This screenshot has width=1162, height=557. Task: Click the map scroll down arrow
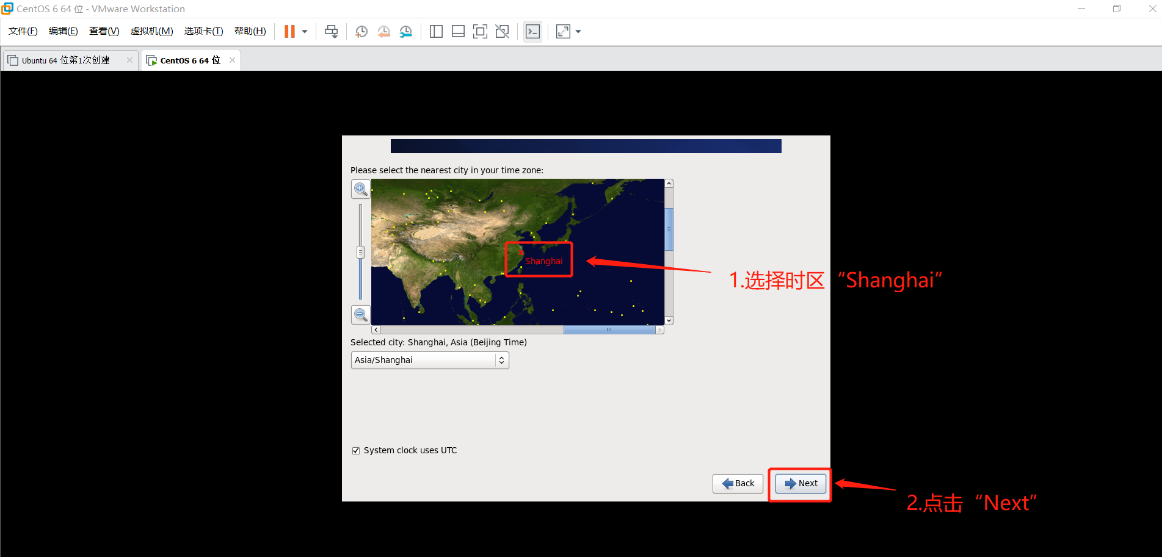669,320
